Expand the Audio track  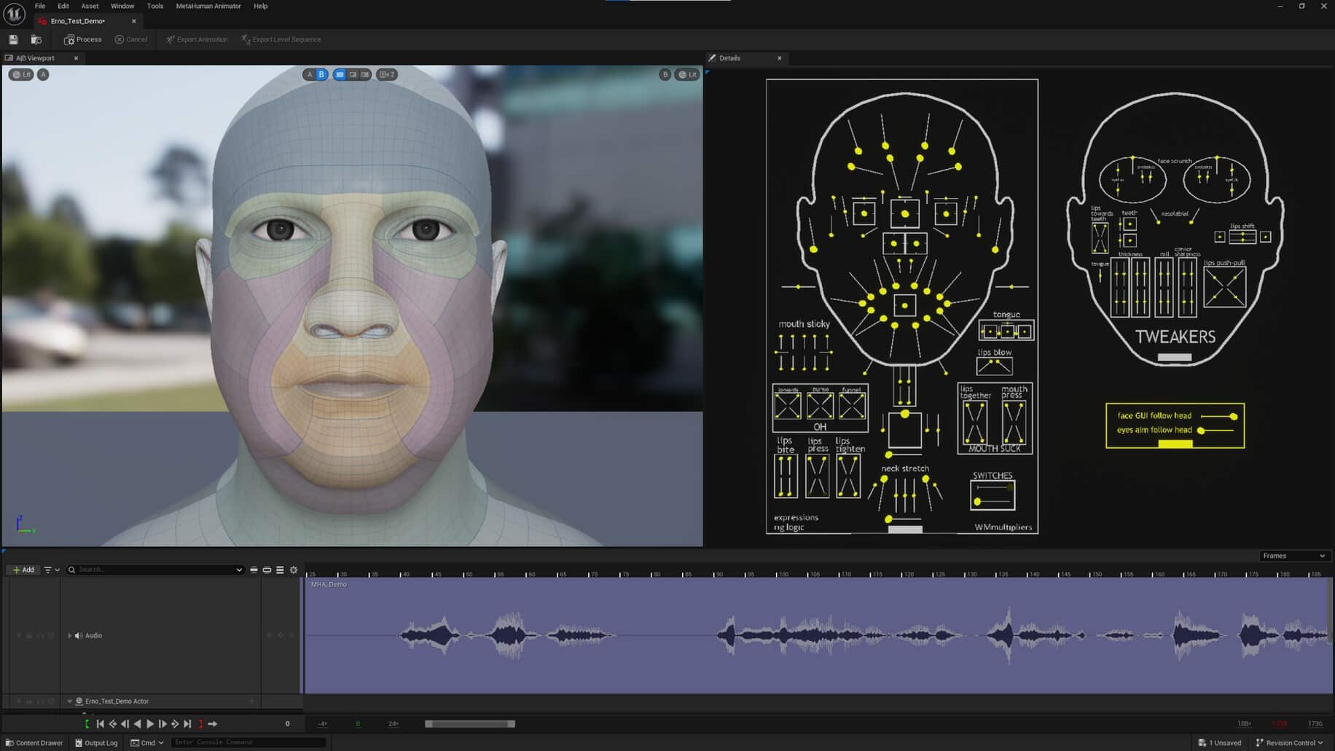(69, 635)
